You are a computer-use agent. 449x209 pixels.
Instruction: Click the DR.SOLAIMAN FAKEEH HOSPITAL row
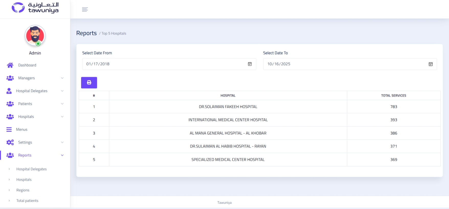point(228,107)
